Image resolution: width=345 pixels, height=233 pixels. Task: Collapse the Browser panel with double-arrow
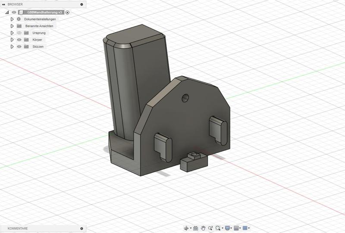3,4
